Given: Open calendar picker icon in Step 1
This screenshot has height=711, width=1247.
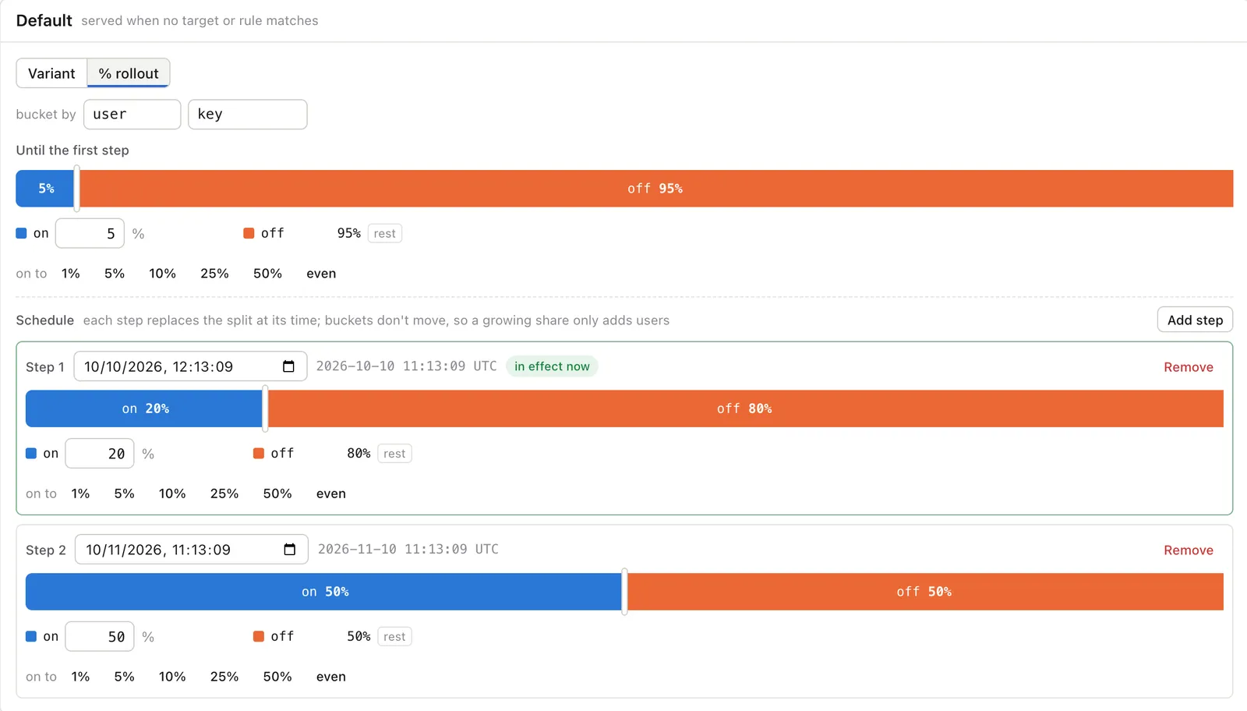Looking at the screenshot, I should coord(288,366).
